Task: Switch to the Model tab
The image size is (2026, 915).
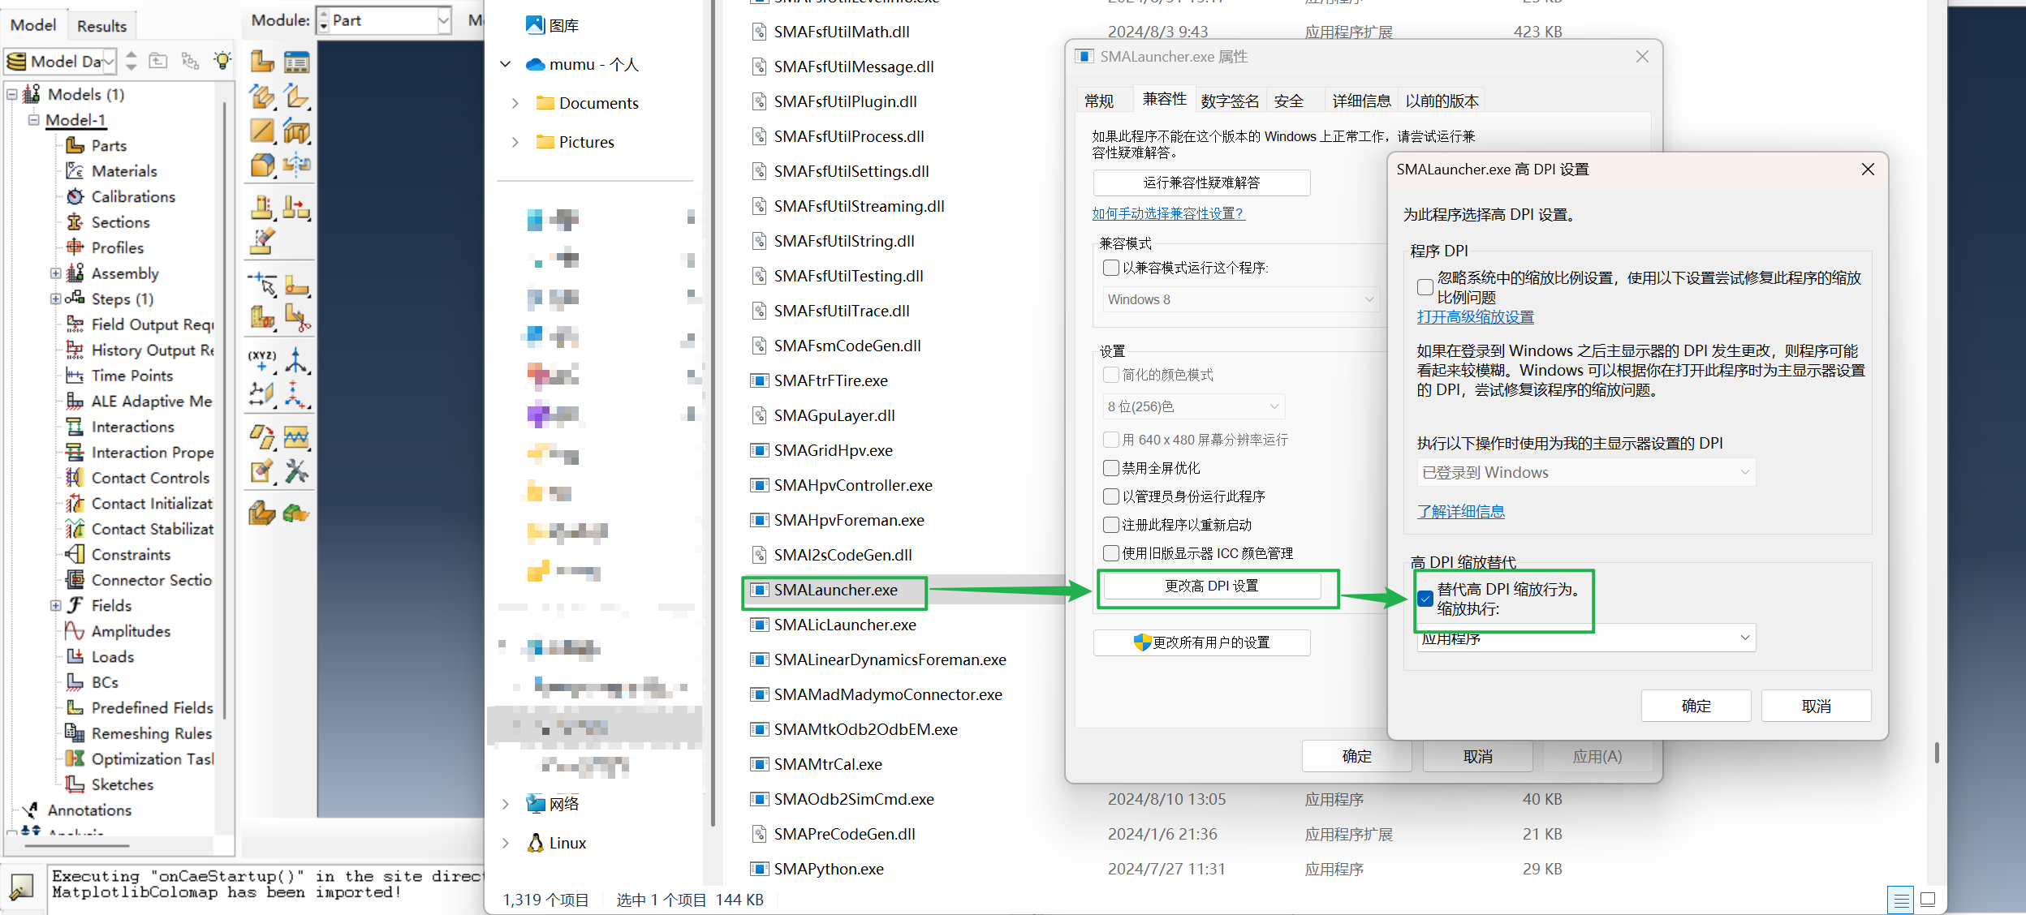Action: (x=33, y=25)
